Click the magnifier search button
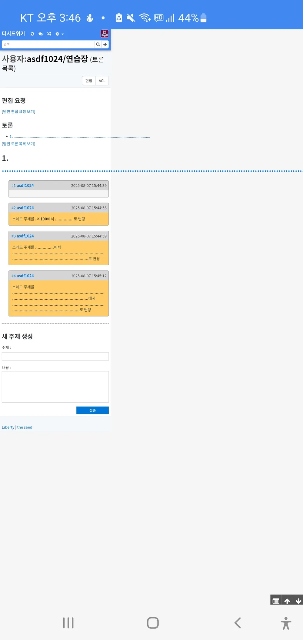Viewport: 303px width, 640px height. pos(98,44)
